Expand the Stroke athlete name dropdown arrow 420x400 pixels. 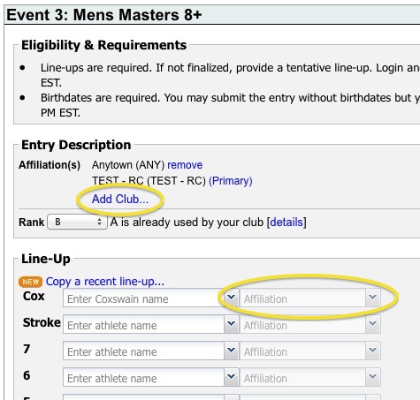pos(231,324)
